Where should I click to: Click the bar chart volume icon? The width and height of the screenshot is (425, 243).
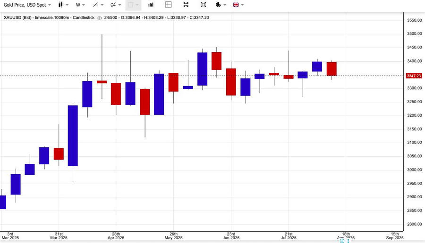tap(151, 5)
